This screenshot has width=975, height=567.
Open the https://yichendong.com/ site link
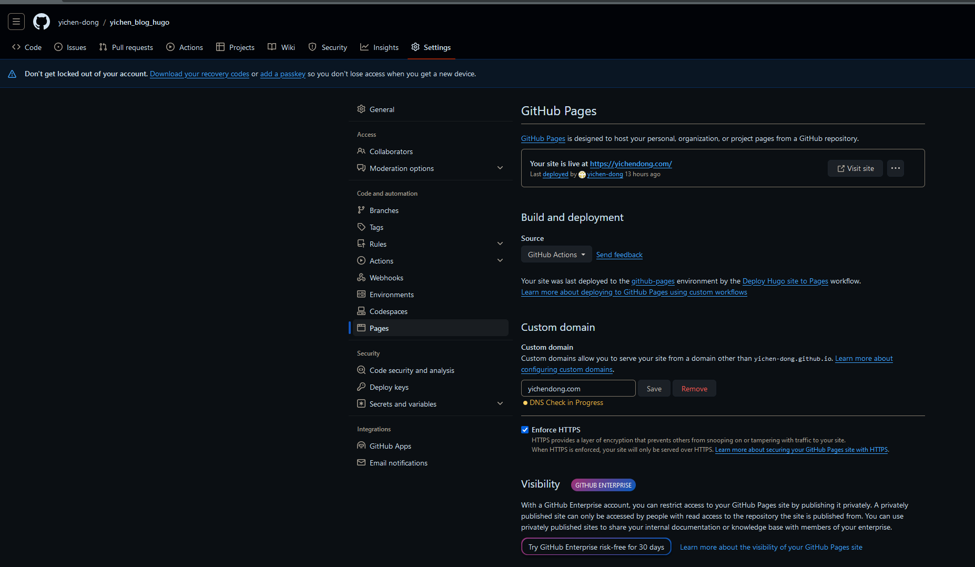coord(631,164)
